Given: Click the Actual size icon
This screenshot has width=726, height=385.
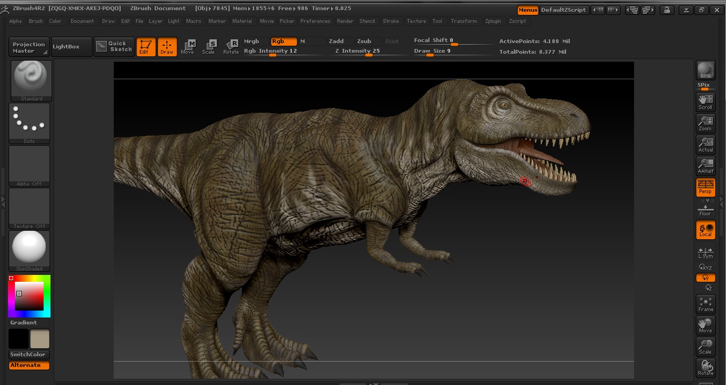Looking at the screenshot, I should click(705, 144).
